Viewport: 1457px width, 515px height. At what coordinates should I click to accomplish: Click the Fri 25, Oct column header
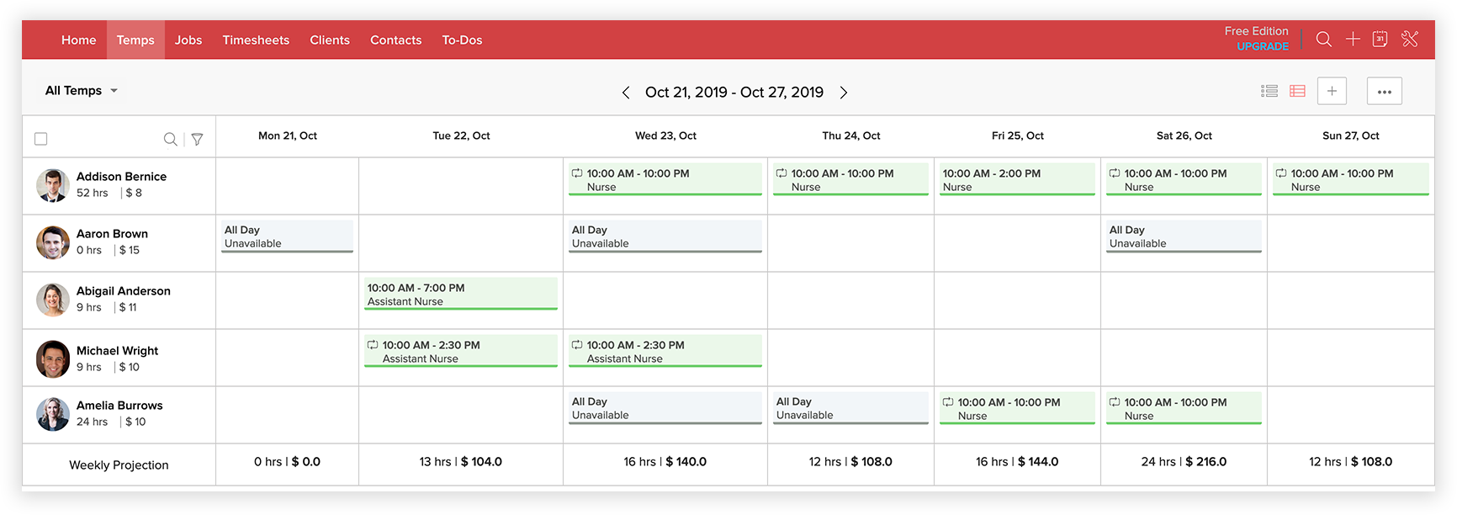coord(1018,135)
